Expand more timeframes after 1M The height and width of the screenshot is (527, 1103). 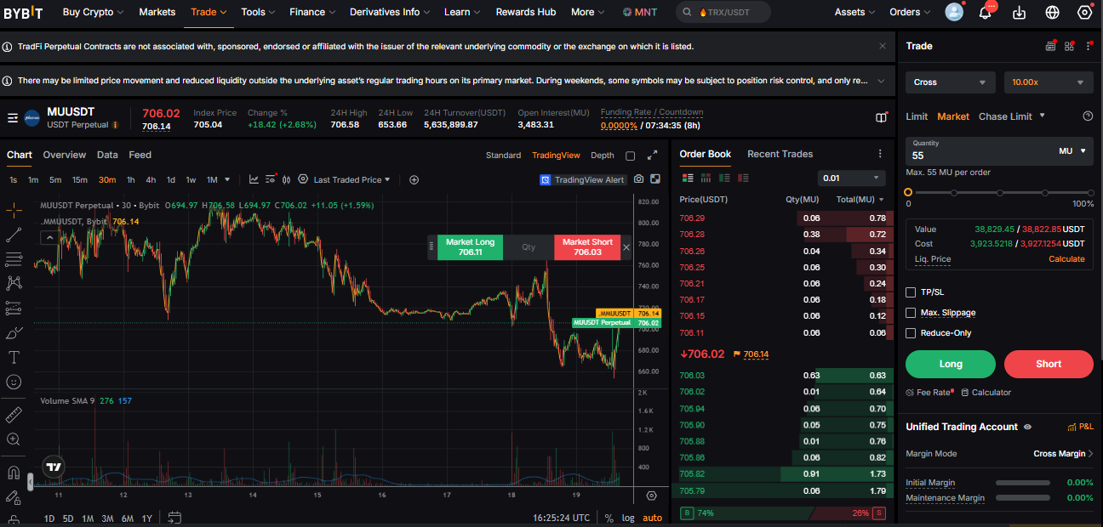click(x=228, y=179)
